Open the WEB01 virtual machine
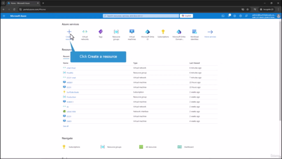The width and height of the screenshot is (282, 159). click(x=70, y=83)
